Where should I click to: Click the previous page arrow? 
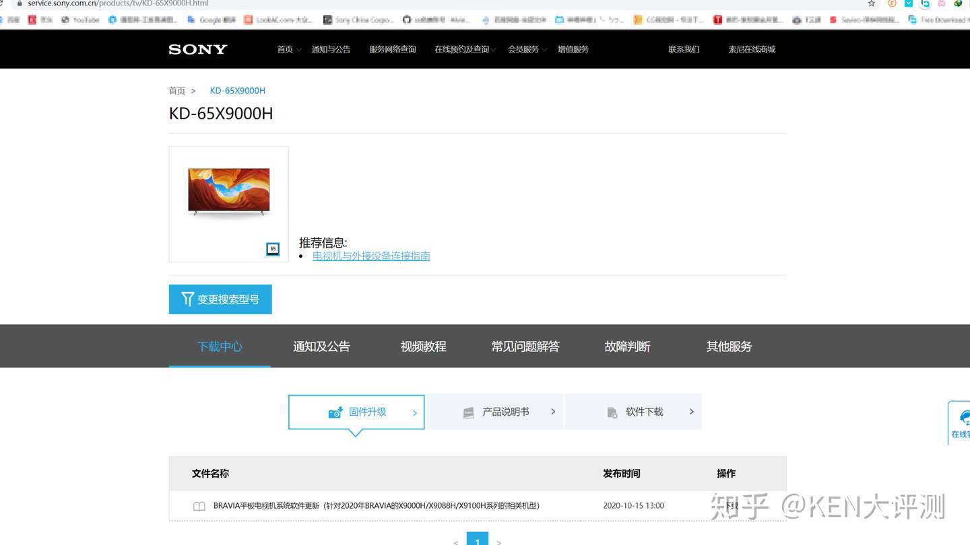click(456, 542)
